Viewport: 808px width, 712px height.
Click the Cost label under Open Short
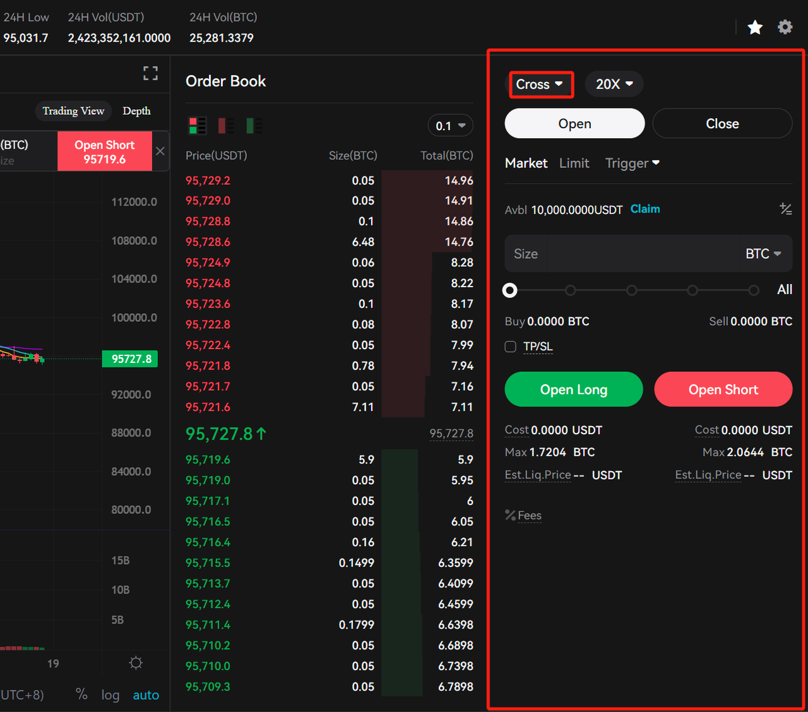[707, 430]
